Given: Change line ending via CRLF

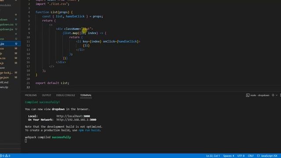Looking at the screenshot, I should 251,156.
